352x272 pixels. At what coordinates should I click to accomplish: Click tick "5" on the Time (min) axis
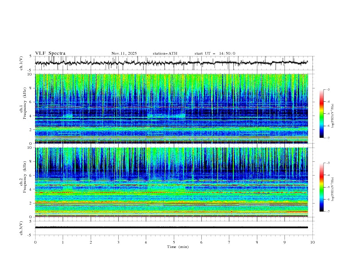(x=174, y=242)
